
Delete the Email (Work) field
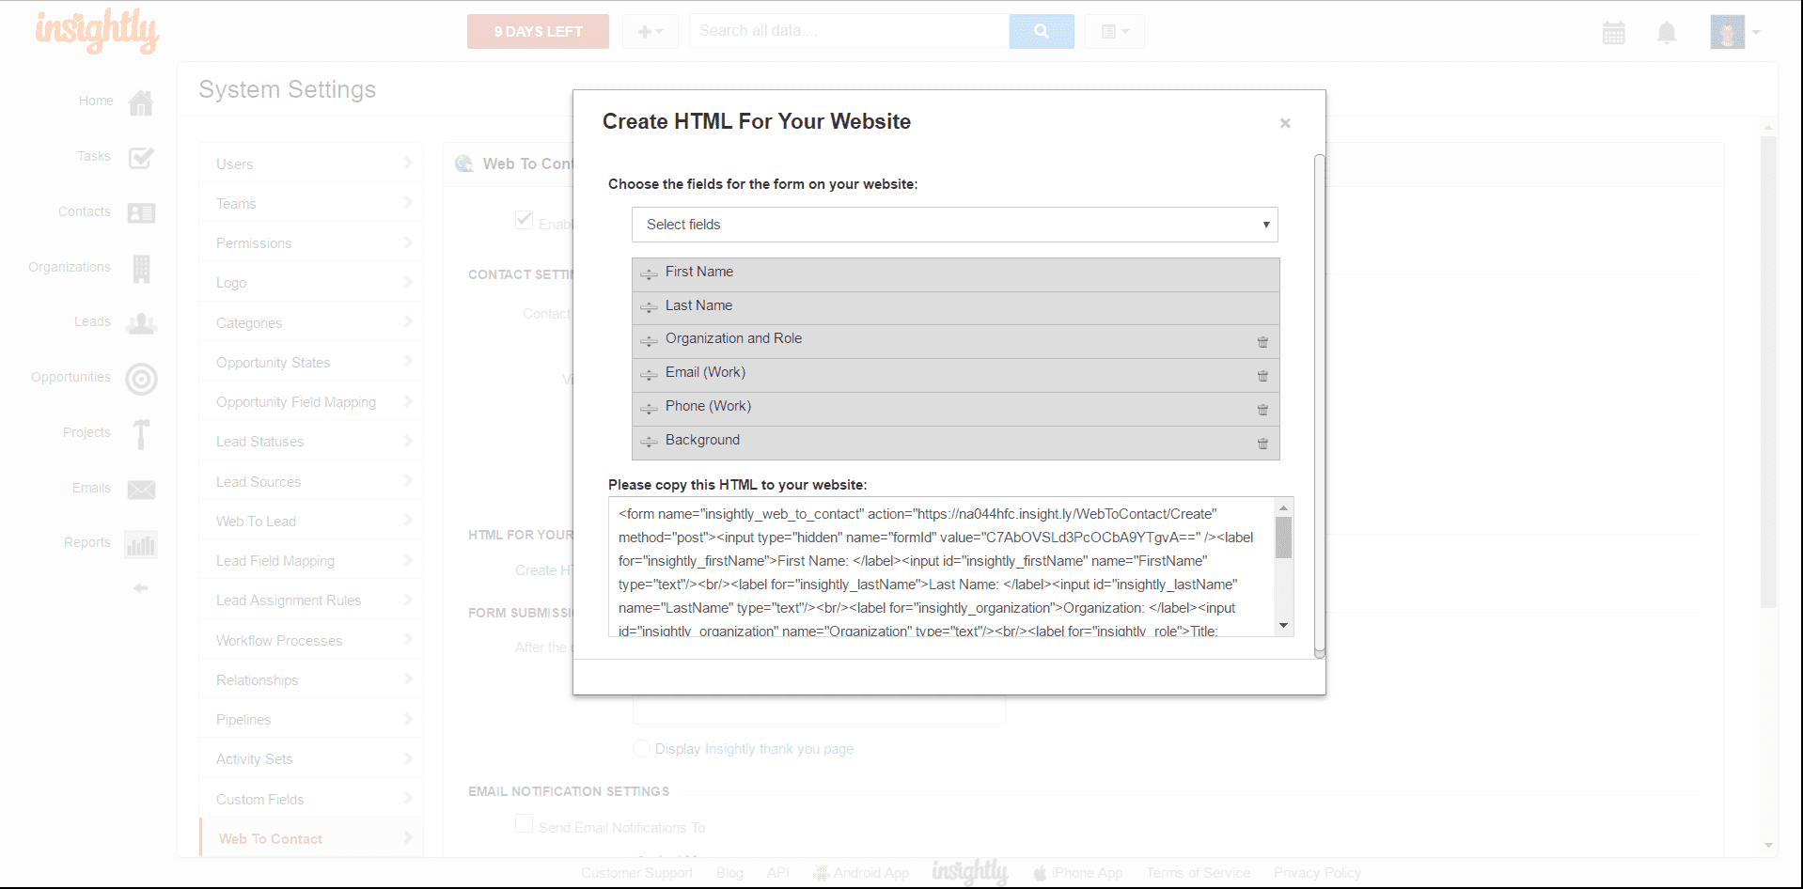pos(1262,376)
